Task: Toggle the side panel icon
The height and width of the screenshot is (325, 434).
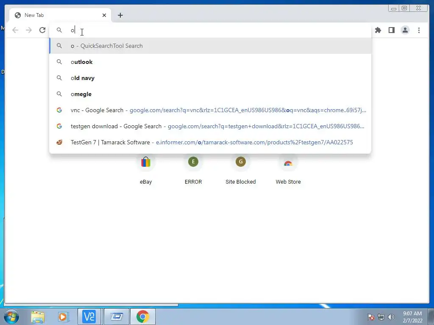Action: coord(391,30)
